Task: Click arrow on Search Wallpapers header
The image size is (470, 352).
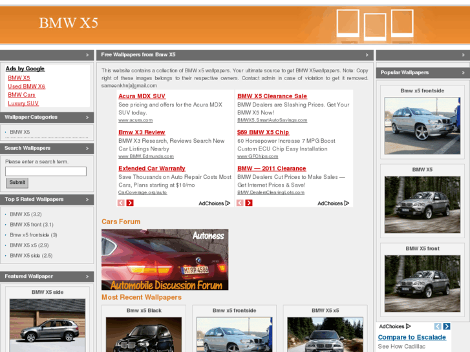Action: (x=87, y=149)
